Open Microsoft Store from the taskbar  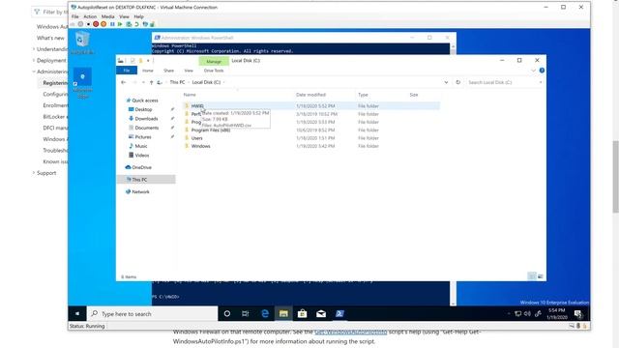tap(303, 313)
